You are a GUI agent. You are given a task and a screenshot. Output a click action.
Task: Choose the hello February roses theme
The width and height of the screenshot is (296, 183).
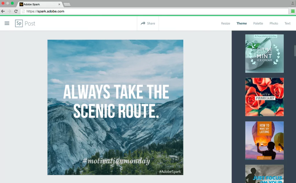[264, 97]
